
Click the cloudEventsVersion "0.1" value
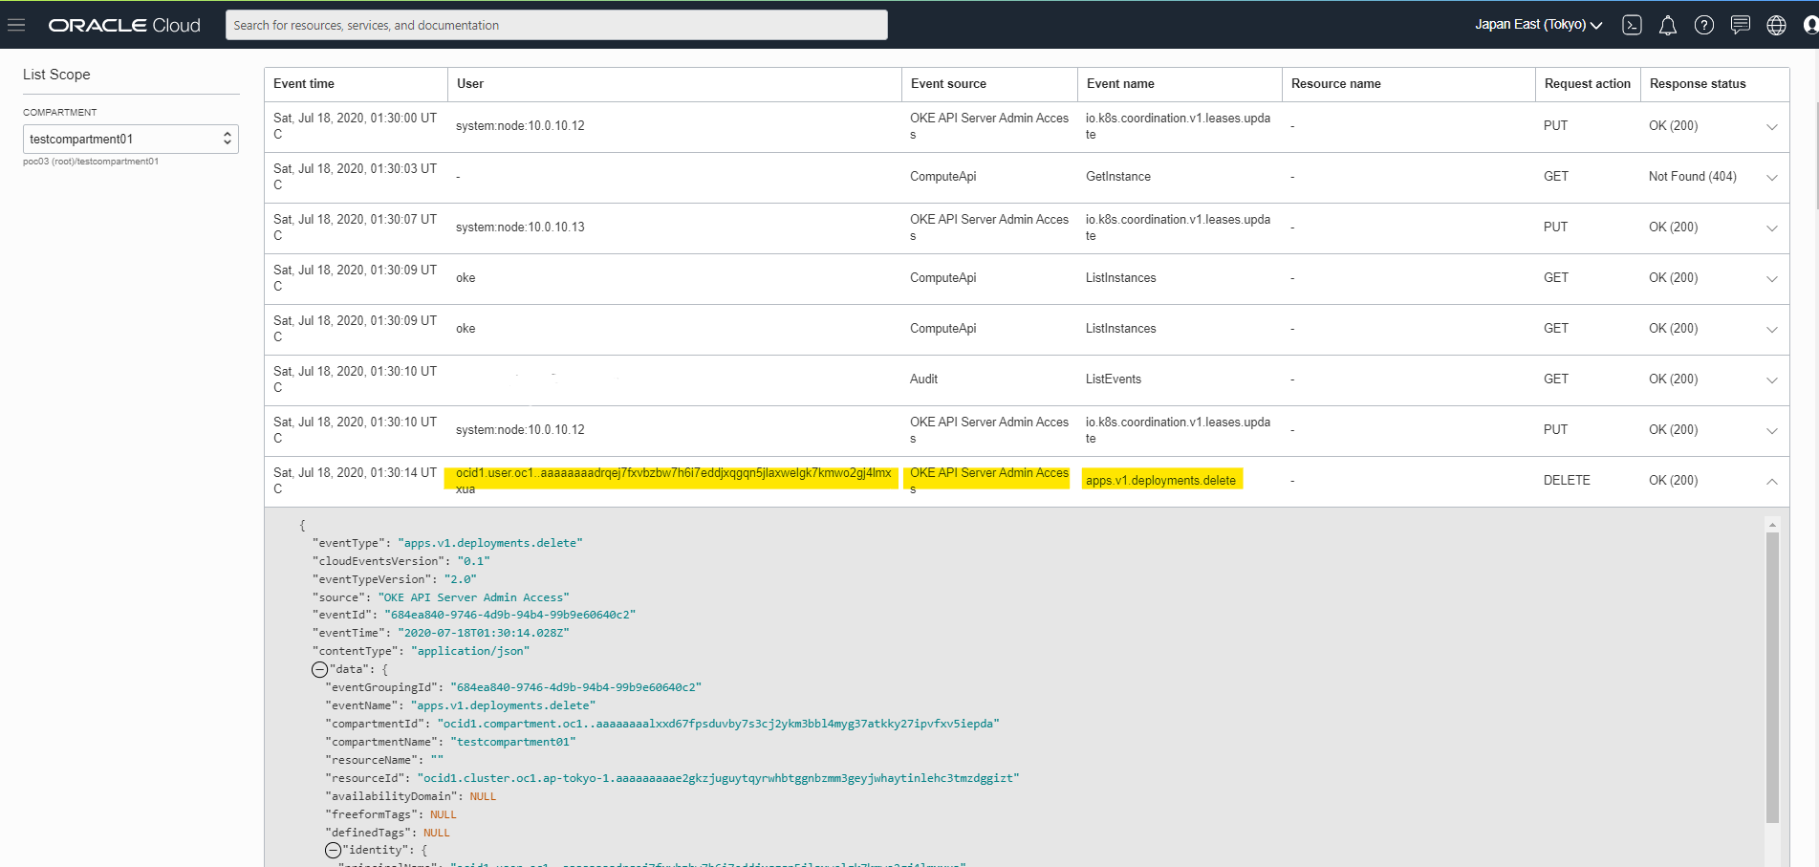click(473, 561)
